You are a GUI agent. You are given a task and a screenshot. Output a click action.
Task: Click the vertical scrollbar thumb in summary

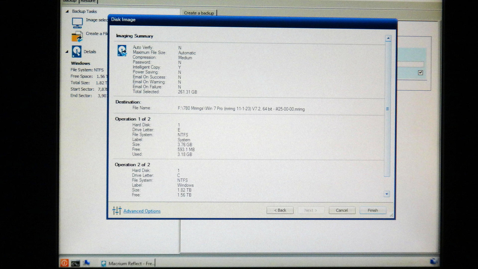387,109
